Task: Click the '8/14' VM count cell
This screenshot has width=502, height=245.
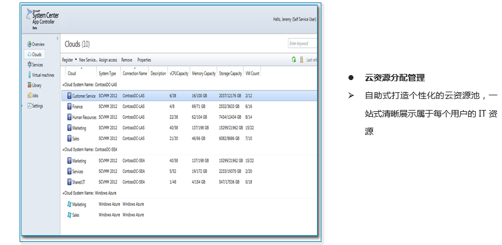Action: (x=249, y=117)
